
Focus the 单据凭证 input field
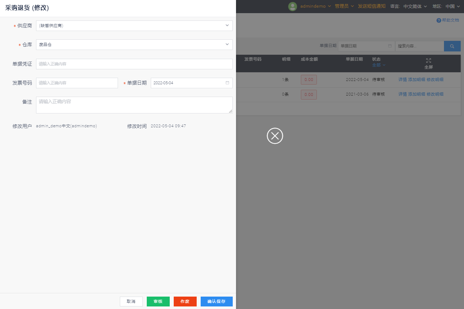[134, 64]
